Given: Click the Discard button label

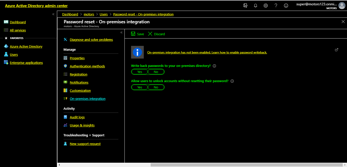Looking at the screenshot, I should point(160,34).
